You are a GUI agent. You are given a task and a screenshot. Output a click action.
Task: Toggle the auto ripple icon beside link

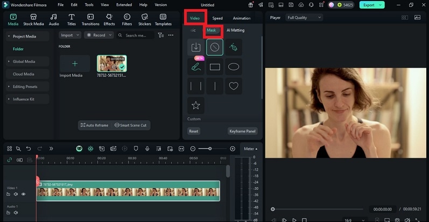click(19, 160)
